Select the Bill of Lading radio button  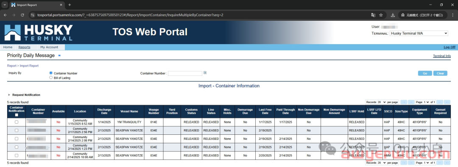click(51, 78)
